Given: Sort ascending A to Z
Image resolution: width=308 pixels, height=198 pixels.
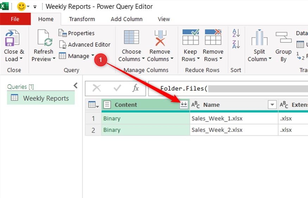Looking at the screenshot, I should (236, 33).
